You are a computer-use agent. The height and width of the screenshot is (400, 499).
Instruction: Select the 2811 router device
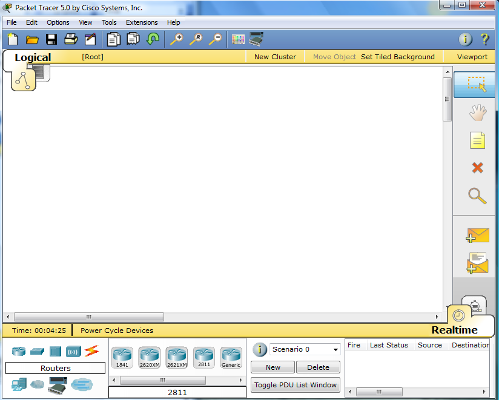pyautogui.click(x=204, y=358)
